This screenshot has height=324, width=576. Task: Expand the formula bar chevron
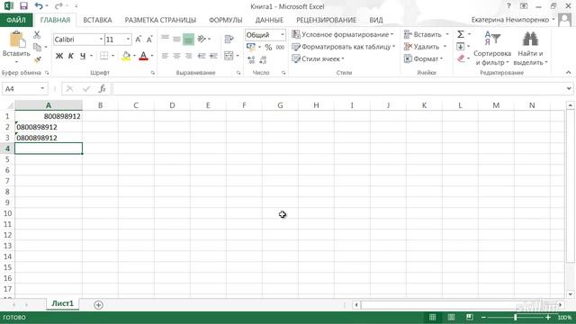point(569,88)
